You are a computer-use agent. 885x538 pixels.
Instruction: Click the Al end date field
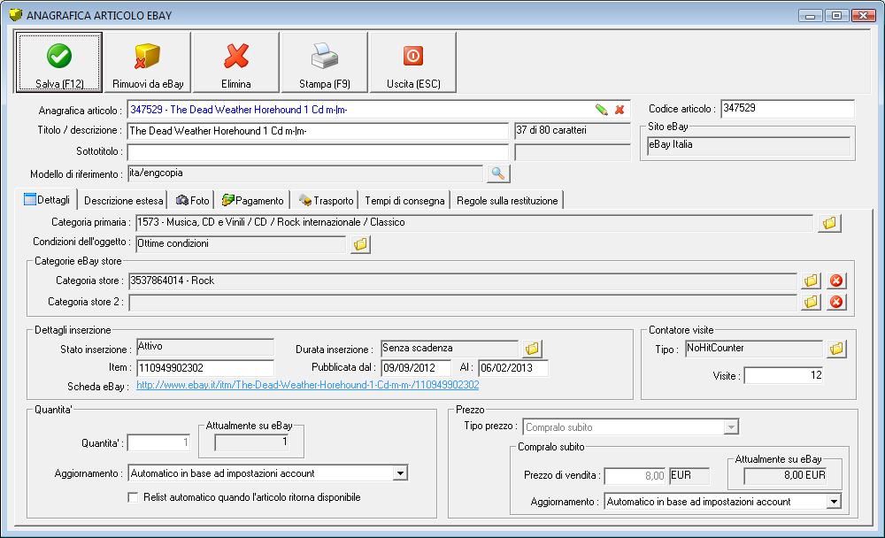pyautogui.click(x=513, y=368)
